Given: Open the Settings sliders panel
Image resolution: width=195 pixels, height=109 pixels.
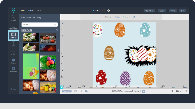Looking at the screenshot, I should pyautogui.click(x=13, y=70).
